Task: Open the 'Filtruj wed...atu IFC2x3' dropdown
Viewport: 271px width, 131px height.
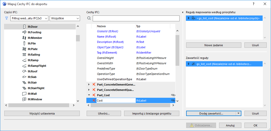Action: [x=29, y=18]
